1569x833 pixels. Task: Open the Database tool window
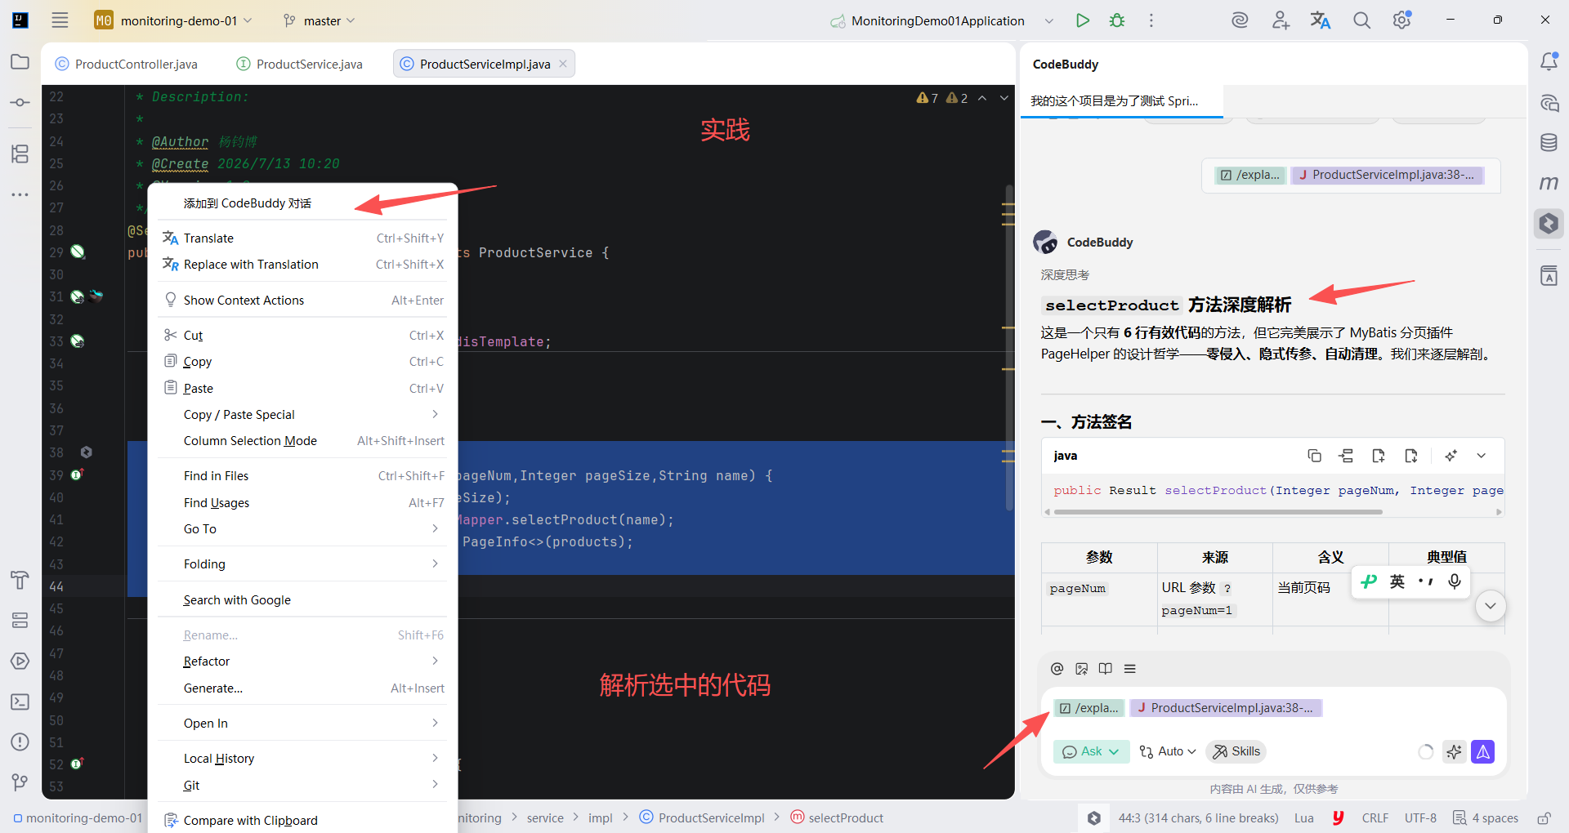pos(1549,143)
